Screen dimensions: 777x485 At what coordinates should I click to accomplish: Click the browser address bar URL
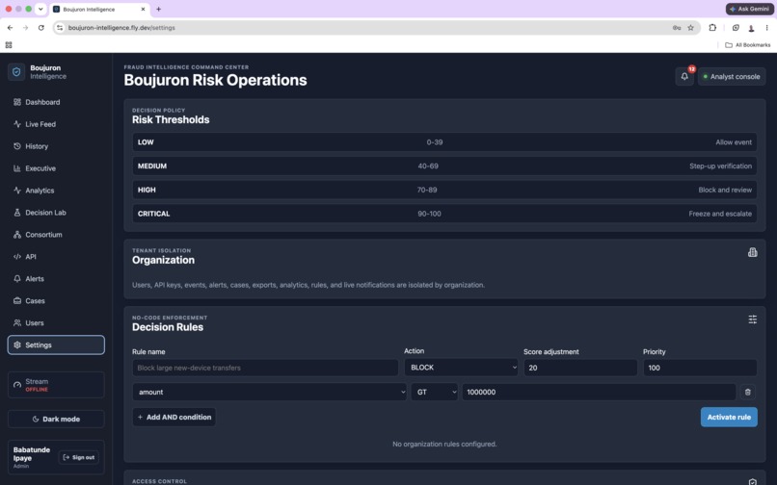tap(121, 28)
